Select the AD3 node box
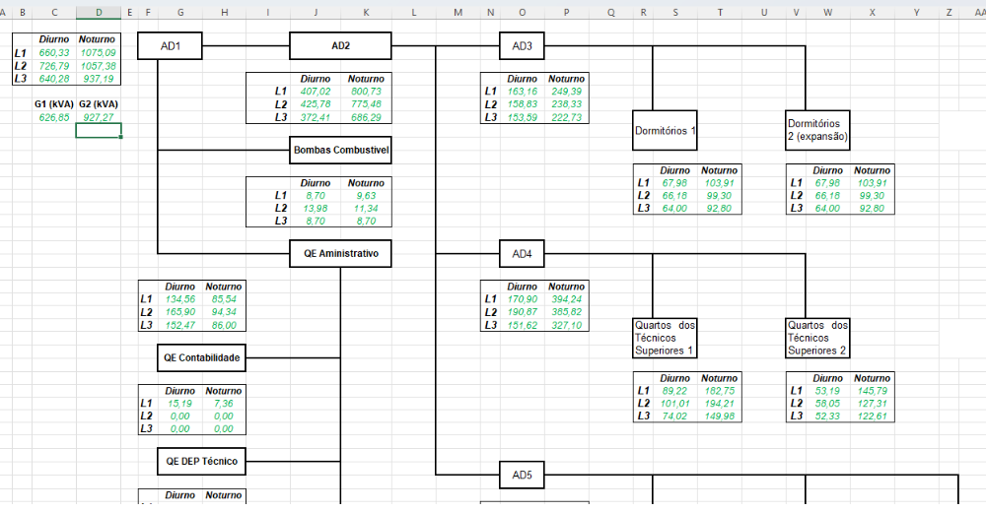 point(522,46)
